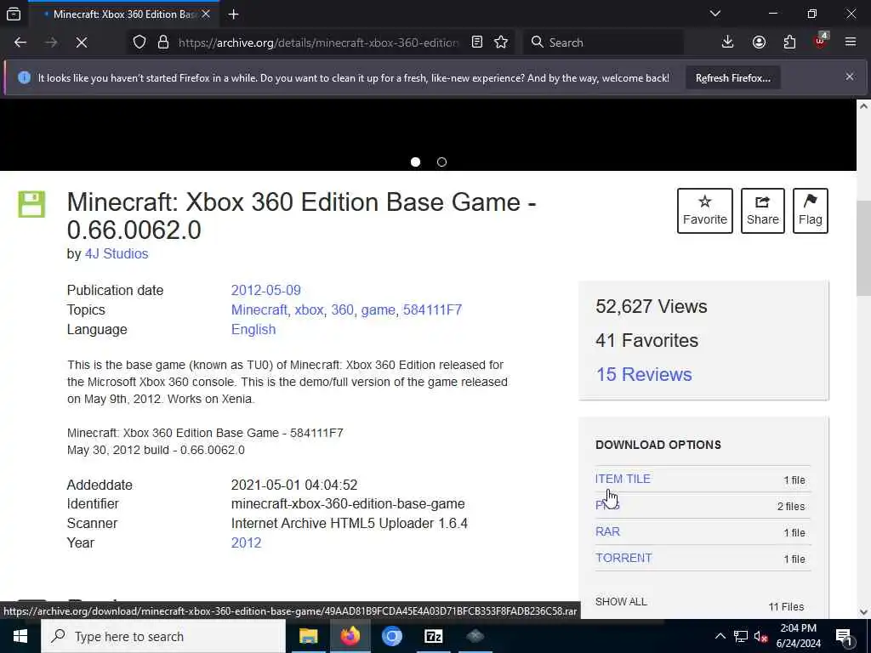This screenshot has height=653, width=871.
Task: Click the Refresh Firefox button
Action: 732,77
